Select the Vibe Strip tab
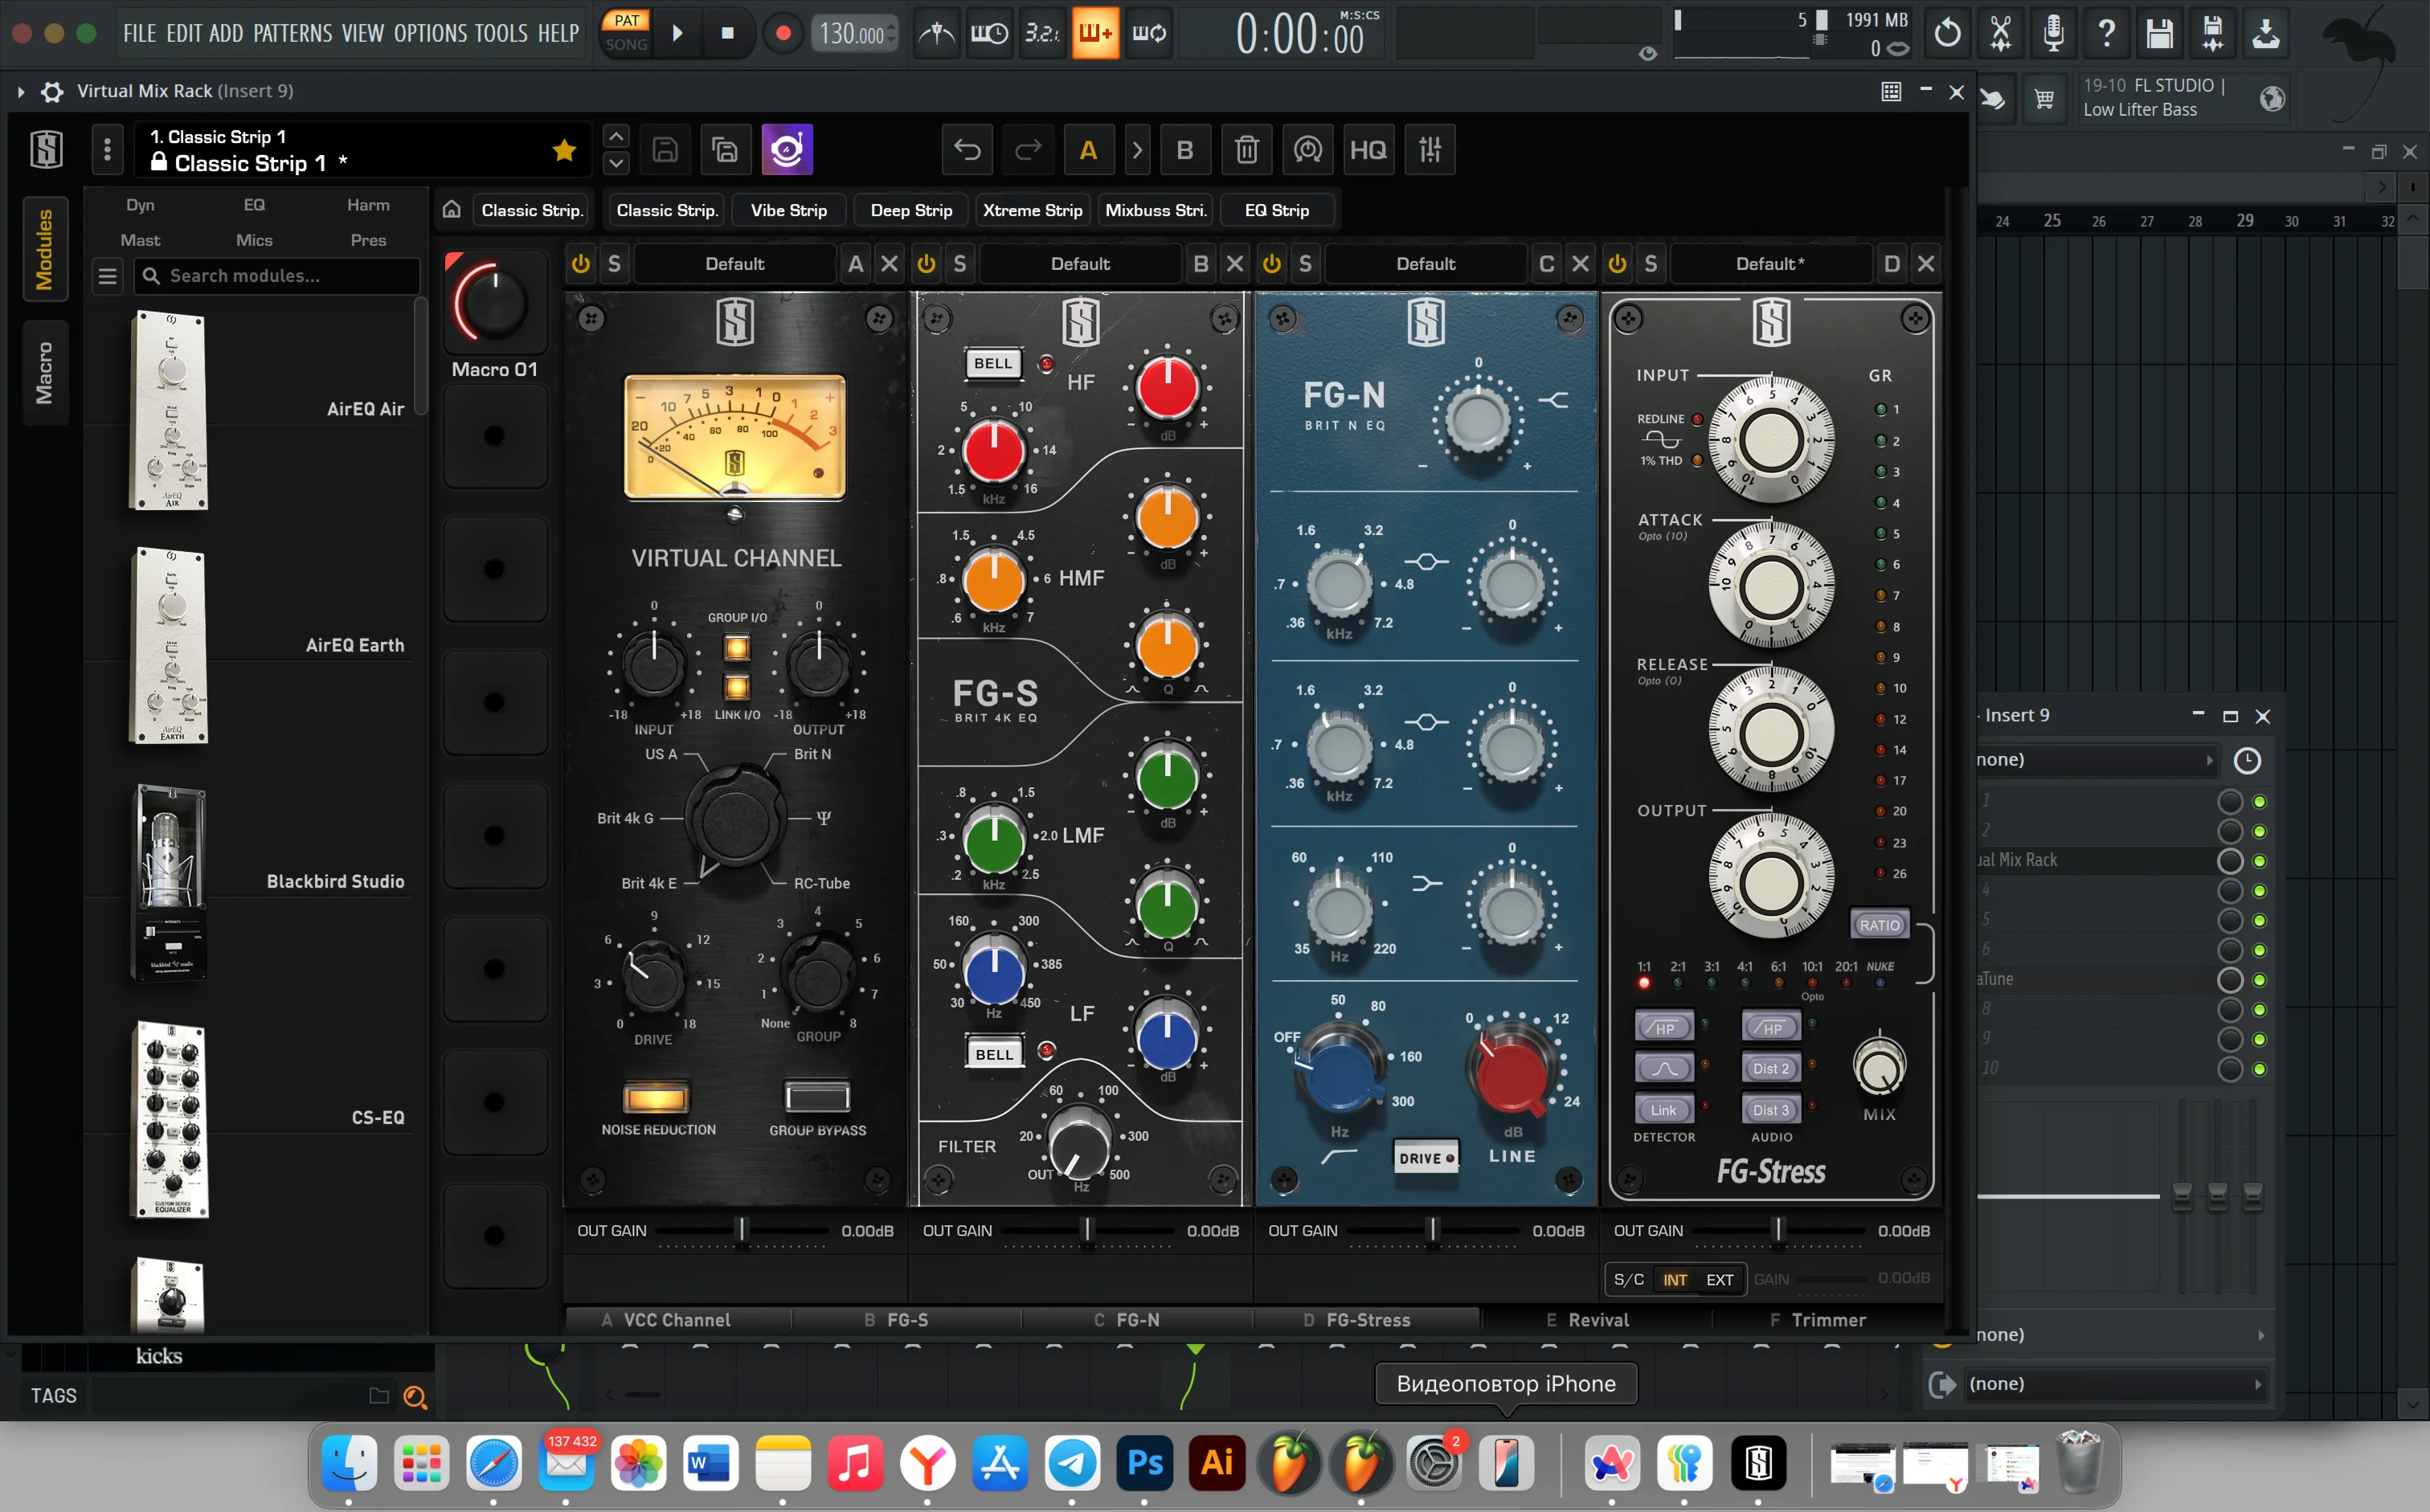This screenshot has height=1512, width=2430. 788,210
